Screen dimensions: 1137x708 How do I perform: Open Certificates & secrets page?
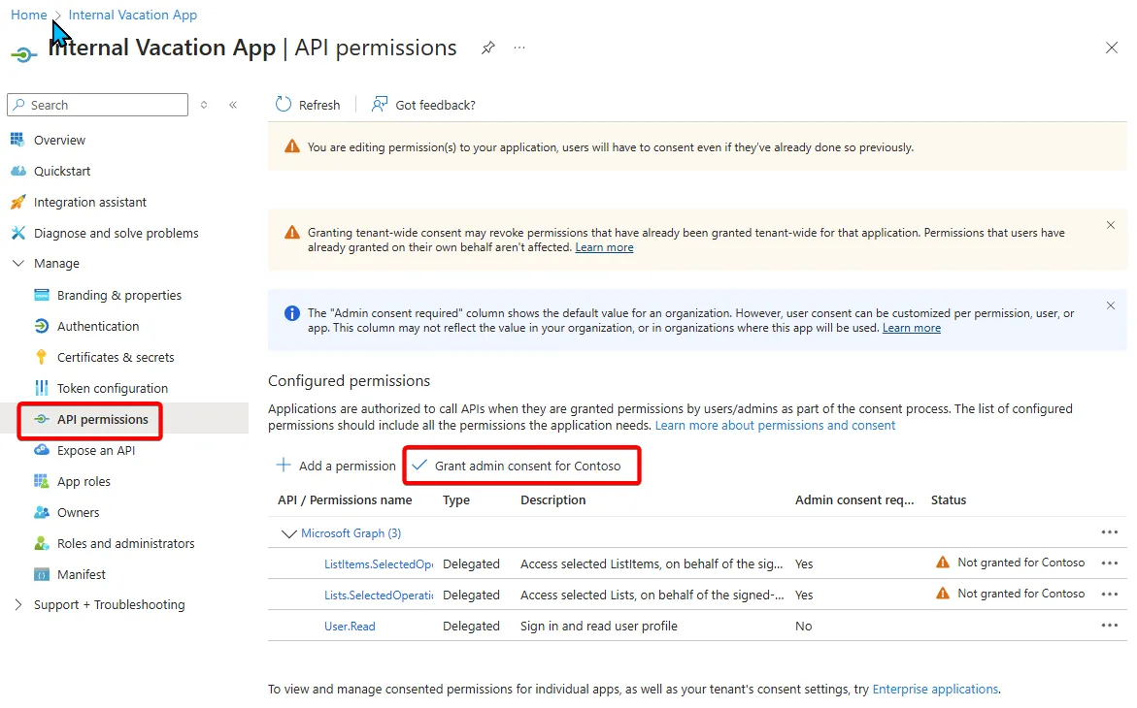click(x=116, y=357)
